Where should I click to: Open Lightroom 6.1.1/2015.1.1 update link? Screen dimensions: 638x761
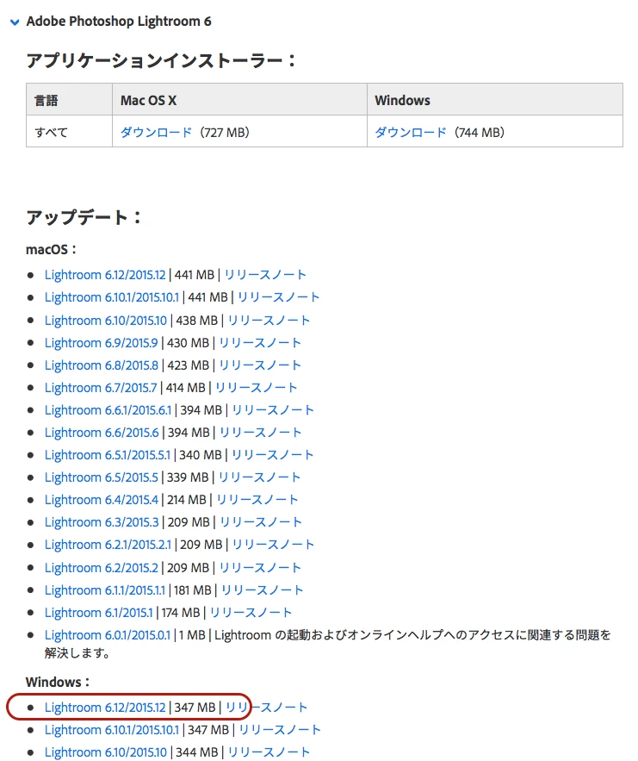105,590
